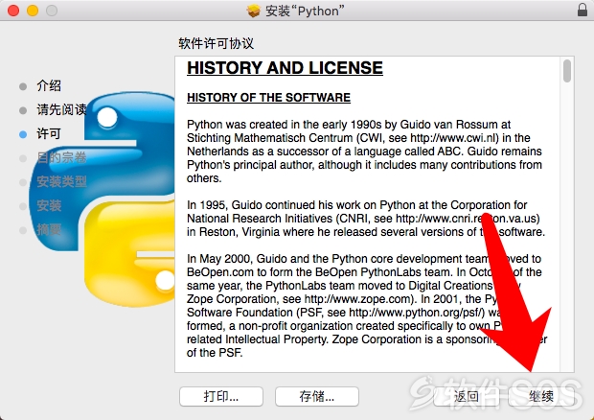This screenshot has height=420, width=594.
Task: Click the http://www.python.org/psf/ URL text
Action: [417, 313]
